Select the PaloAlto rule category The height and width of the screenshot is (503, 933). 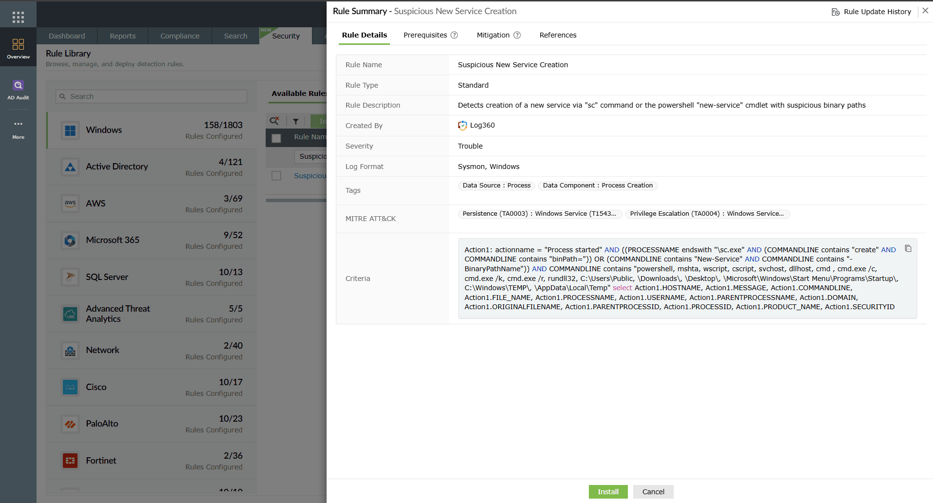pos(151,424)
